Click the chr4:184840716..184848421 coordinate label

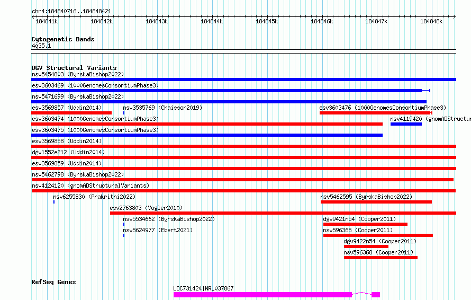click(x=71, y=12)
